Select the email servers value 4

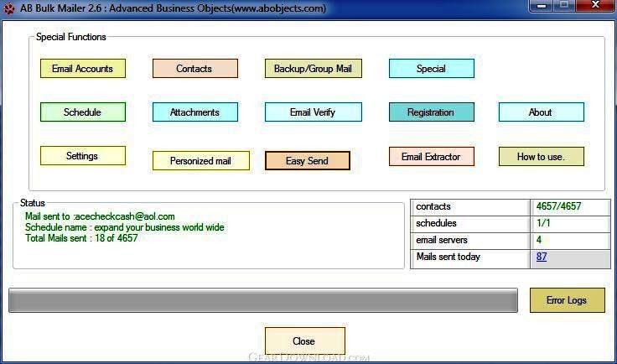coord(570,240)
